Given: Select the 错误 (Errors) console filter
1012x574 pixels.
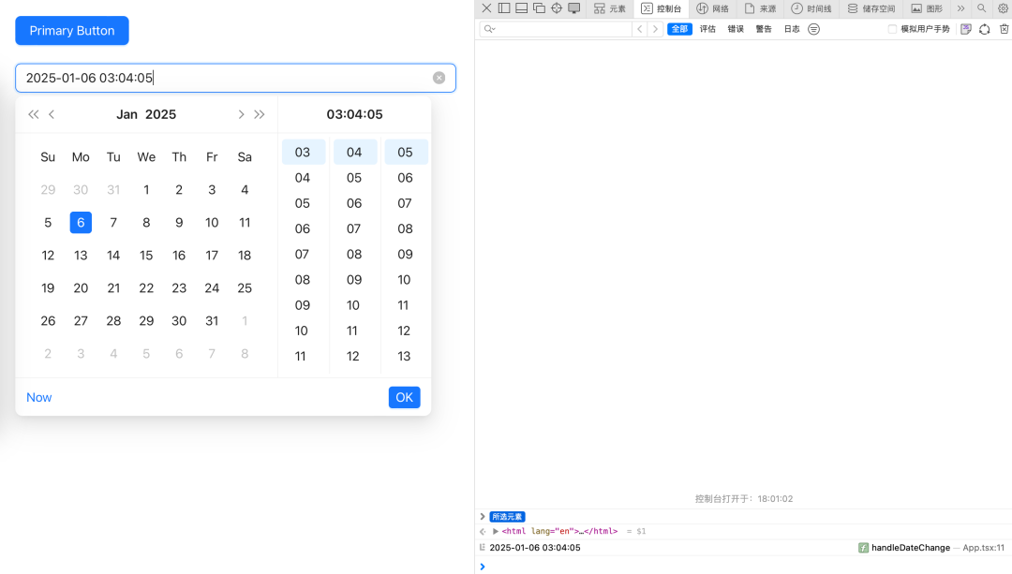Looking at the screenshot, I should pyautogui.click(x=736, y=29).
